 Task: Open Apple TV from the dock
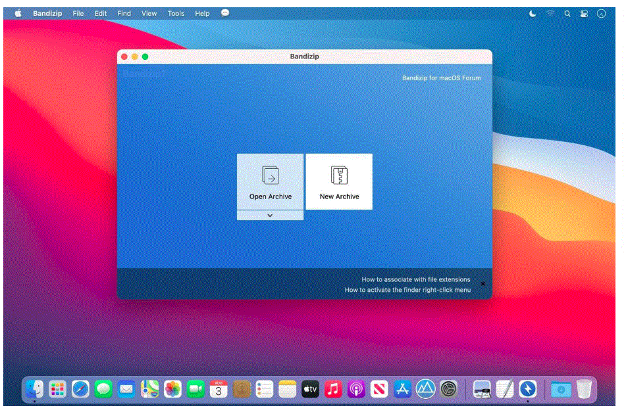(x=310, y=389)
